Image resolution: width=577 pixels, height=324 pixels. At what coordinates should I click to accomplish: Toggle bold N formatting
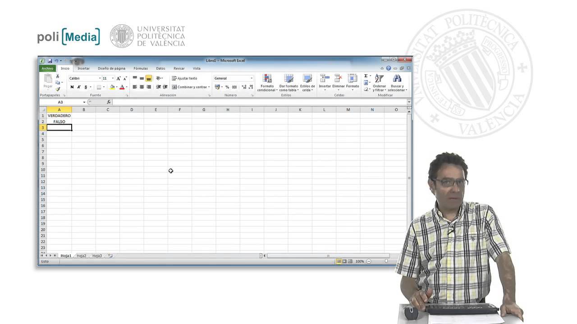(x=72, y=87)
